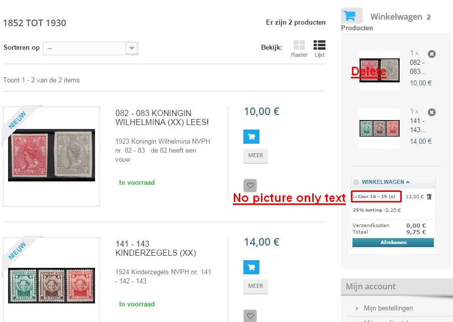The height and width of the screenshot is (322, 453).
Task: Delete Cour 16 - 19 with trash icon
Action: [429, 196]
